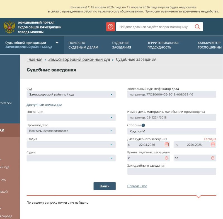
Task: Click the Показать все link
Action: (137, 186)
